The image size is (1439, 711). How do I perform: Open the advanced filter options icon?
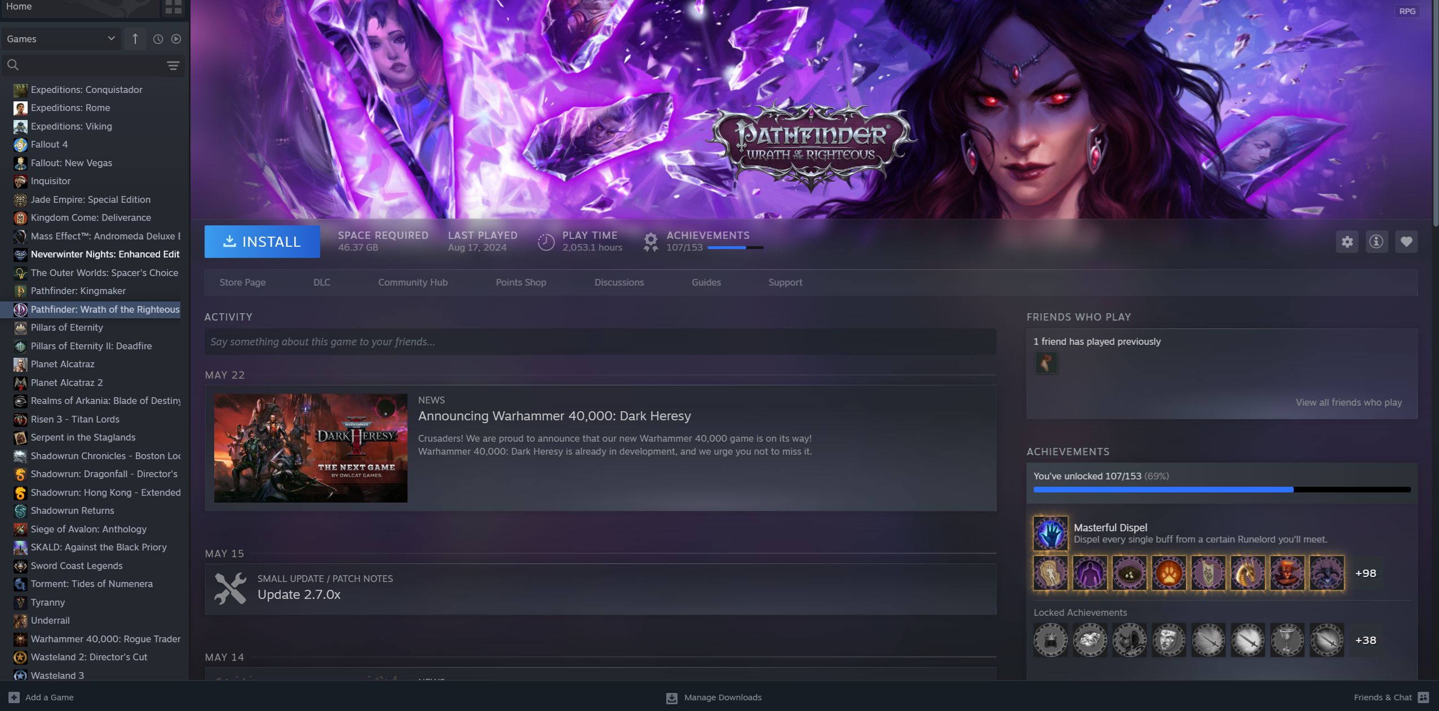coord(173,65)
